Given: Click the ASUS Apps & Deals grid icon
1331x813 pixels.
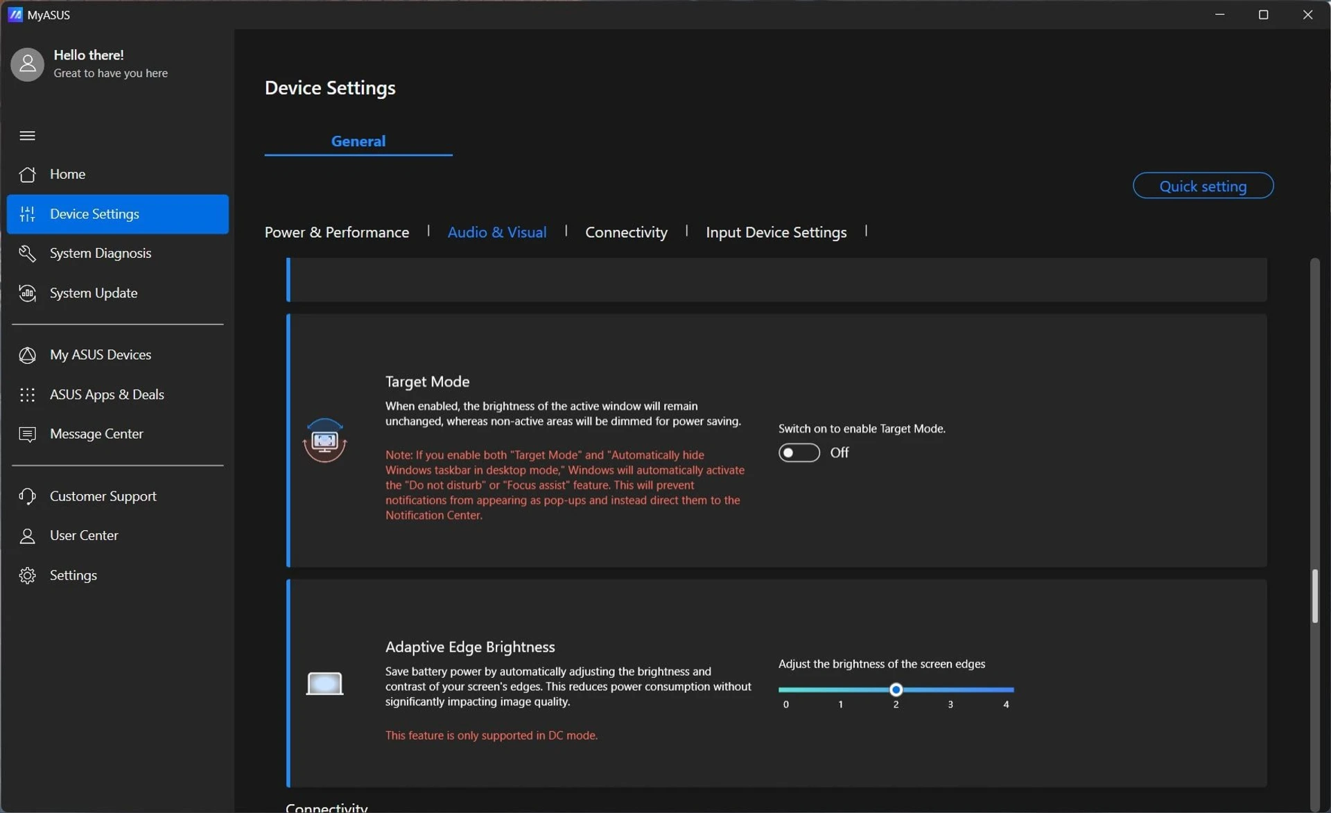Looking at the screenshot, I should tap(27, 395).
